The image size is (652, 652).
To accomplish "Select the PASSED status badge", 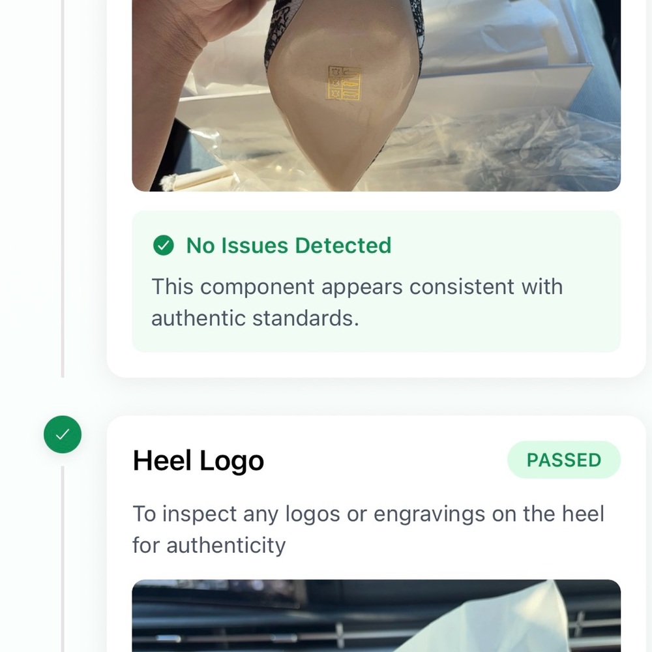I will (564, 460).
